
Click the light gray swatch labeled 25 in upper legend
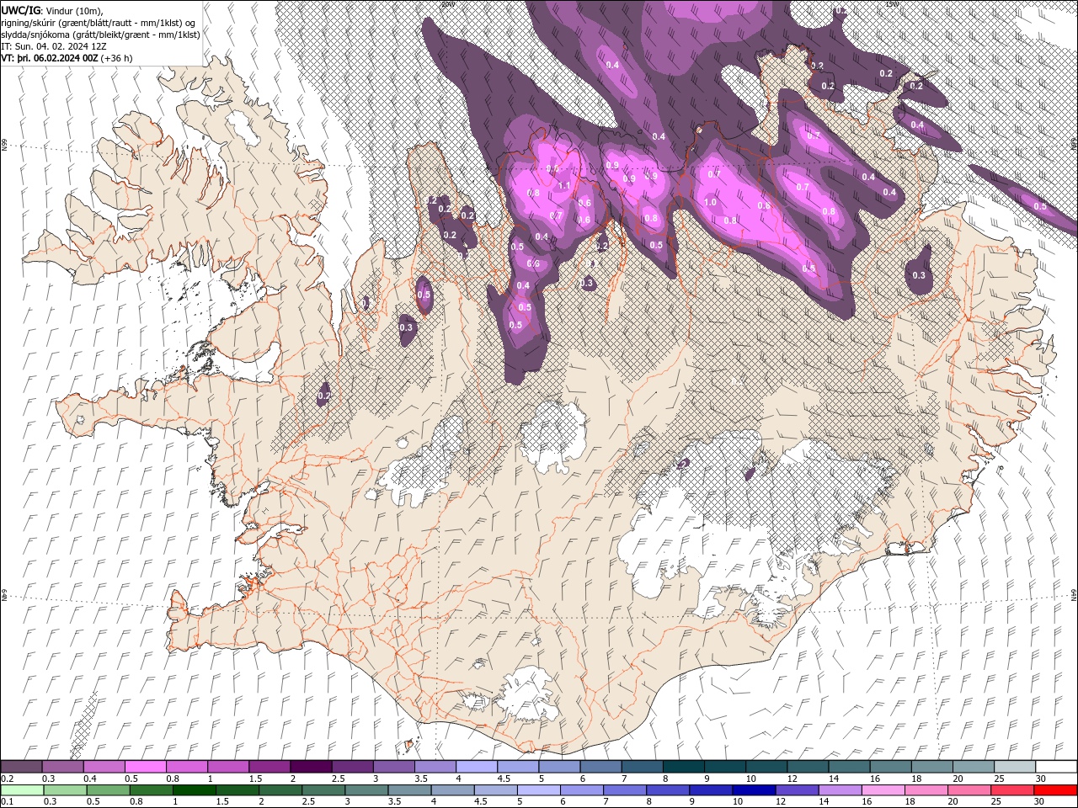click(1016, 766)
